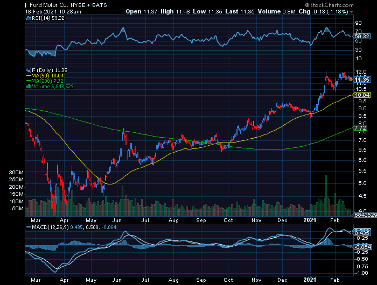Click the -0.75 MACD axis label
This screenshot has height=285, width=377.
[361, 267]
